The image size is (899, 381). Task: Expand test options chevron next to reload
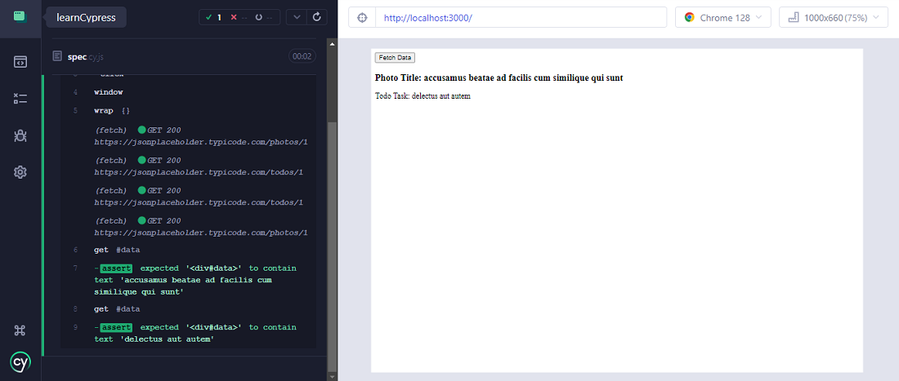[297, 17]
